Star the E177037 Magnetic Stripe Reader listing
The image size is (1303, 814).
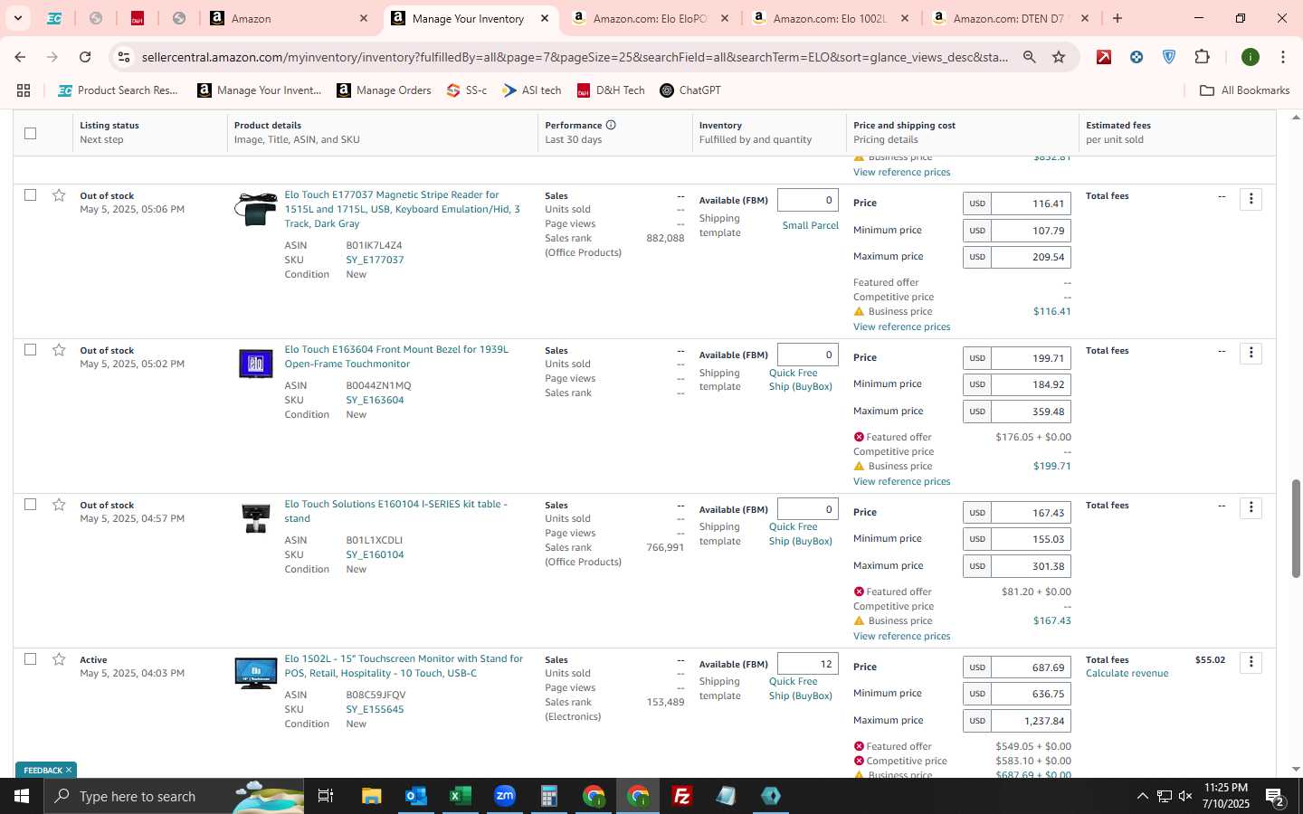tap(59, 195)
